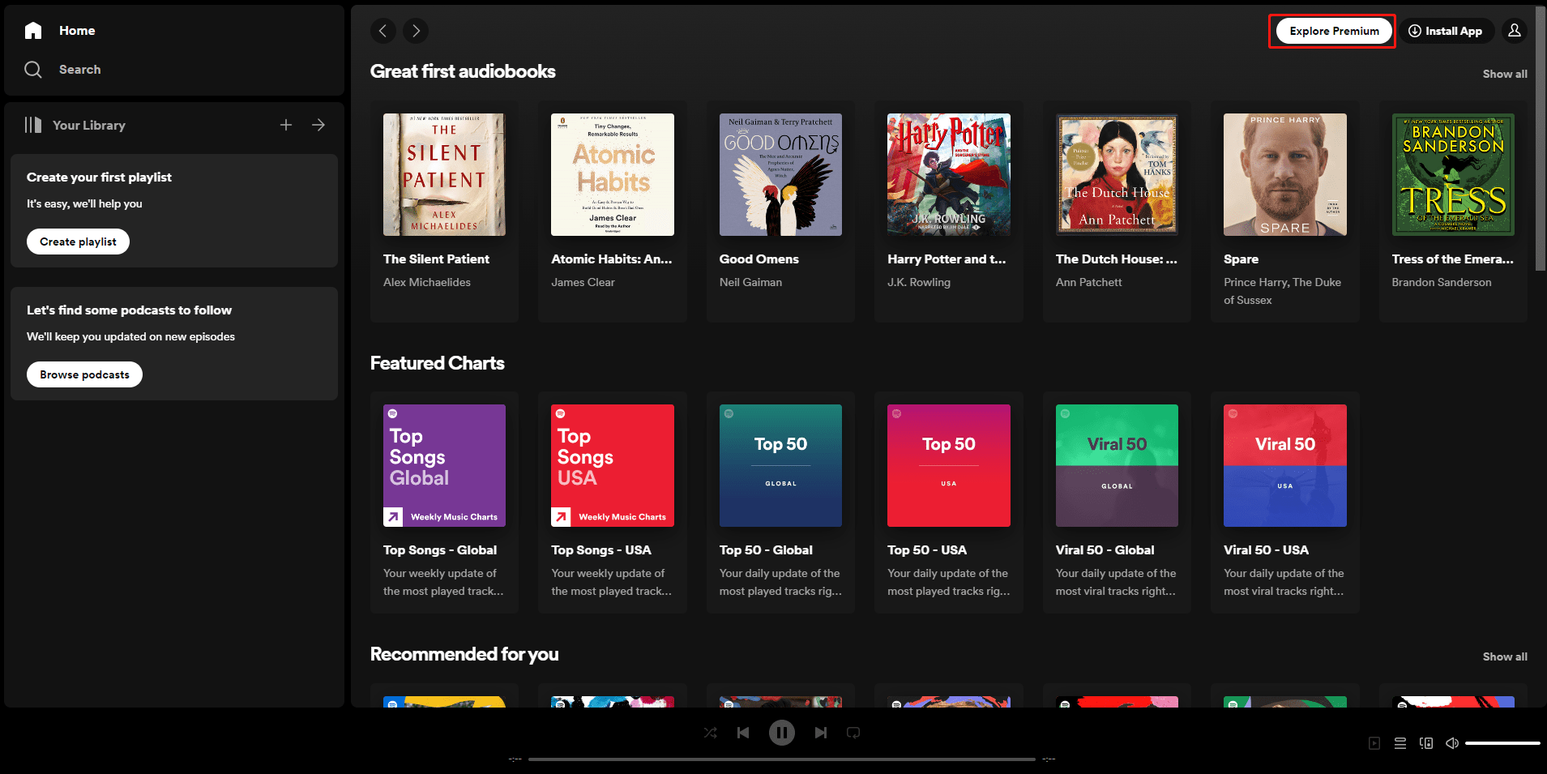Expand Your Library arrow icon
1547x774 pixels.
pyautogui.click(x=318, y=125)
